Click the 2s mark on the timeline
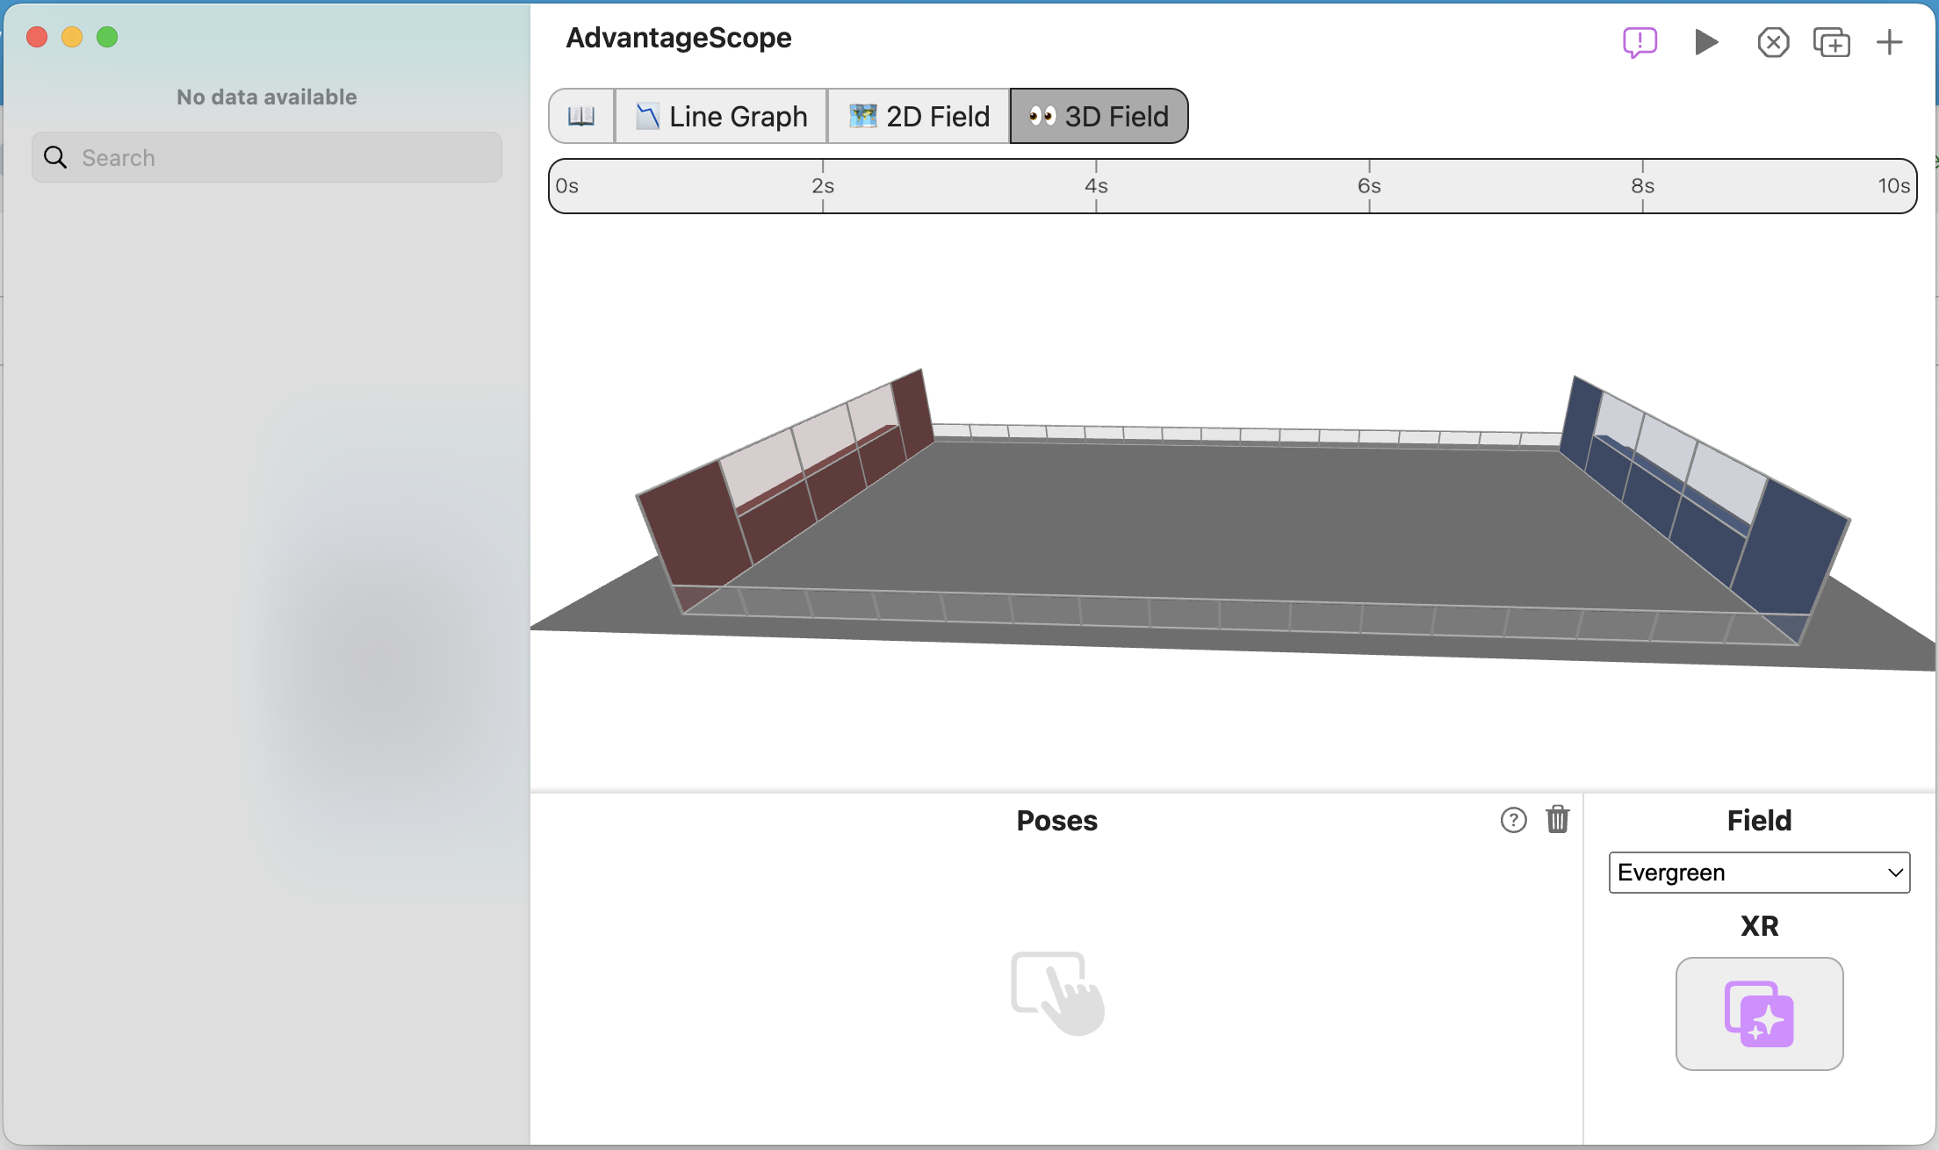This screenshot has height=1150, width=1939. point(823,186)
